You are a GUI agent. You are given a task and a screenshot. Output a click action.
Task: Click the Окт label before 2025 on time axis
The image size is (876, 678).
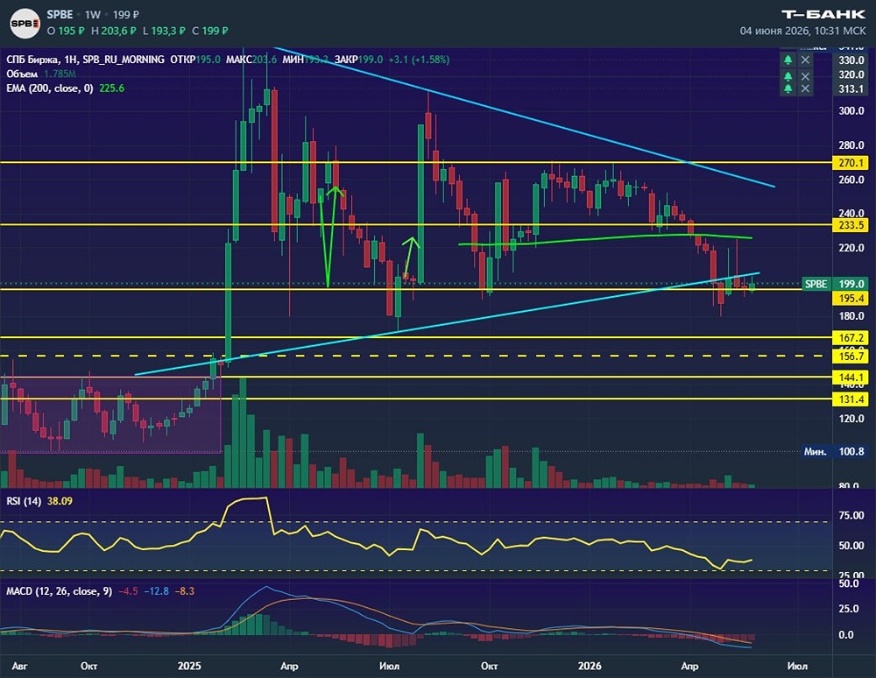click(88, 667)
